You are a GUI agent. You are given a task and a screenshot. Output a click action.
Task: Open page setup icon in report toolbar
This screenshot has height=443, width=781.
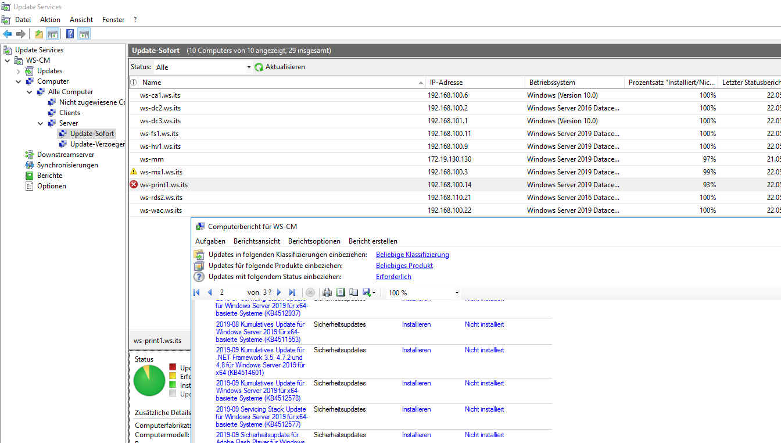click(x=353, y=292)
